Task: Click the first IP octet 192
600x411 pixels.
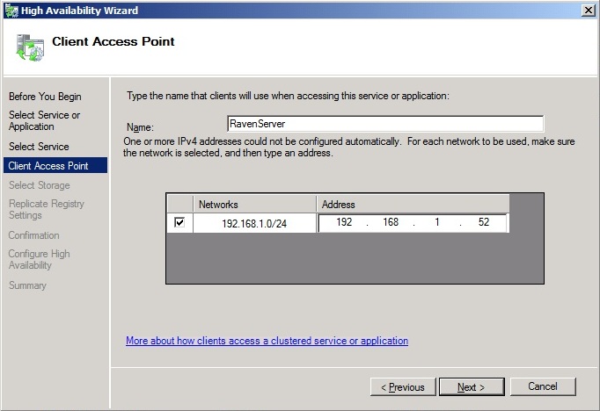Action: click(x=344, y=222)
